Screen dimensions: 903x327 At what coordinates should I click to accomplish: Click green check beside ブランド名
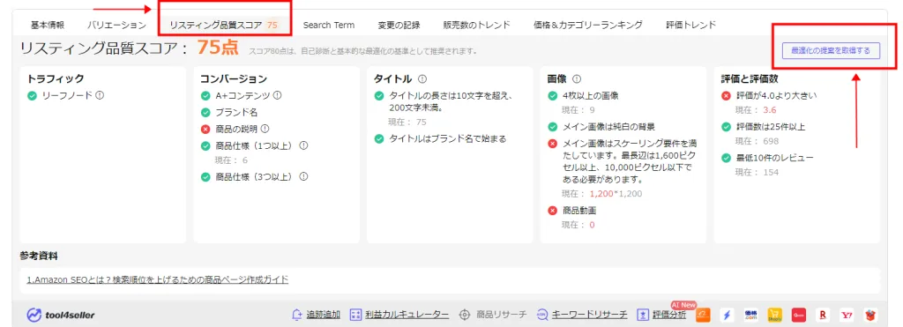[205, 112]
